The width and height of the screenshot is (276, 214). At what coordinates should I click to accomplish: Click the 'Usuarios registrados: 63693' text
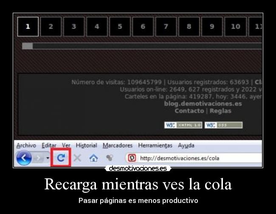(208, 82)
